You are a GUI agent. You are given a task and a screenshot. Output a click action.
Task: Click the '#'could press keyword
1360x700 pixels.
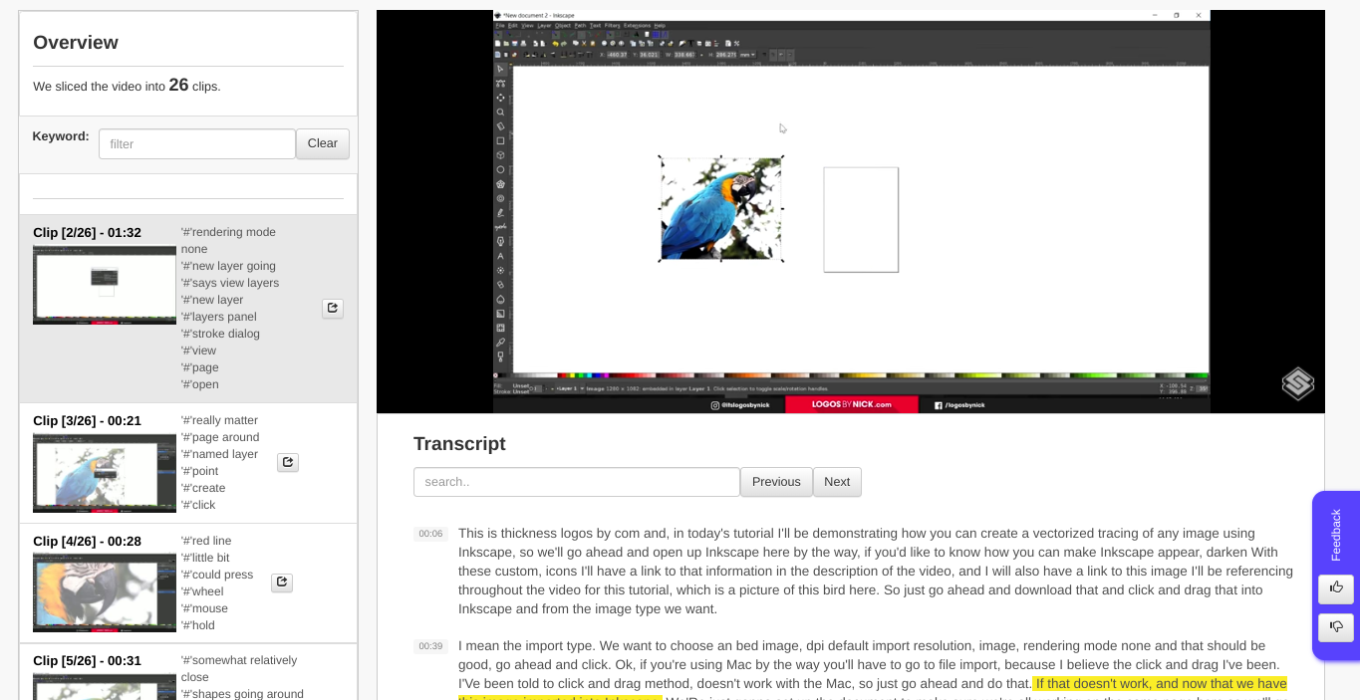(x=217, y=575)
